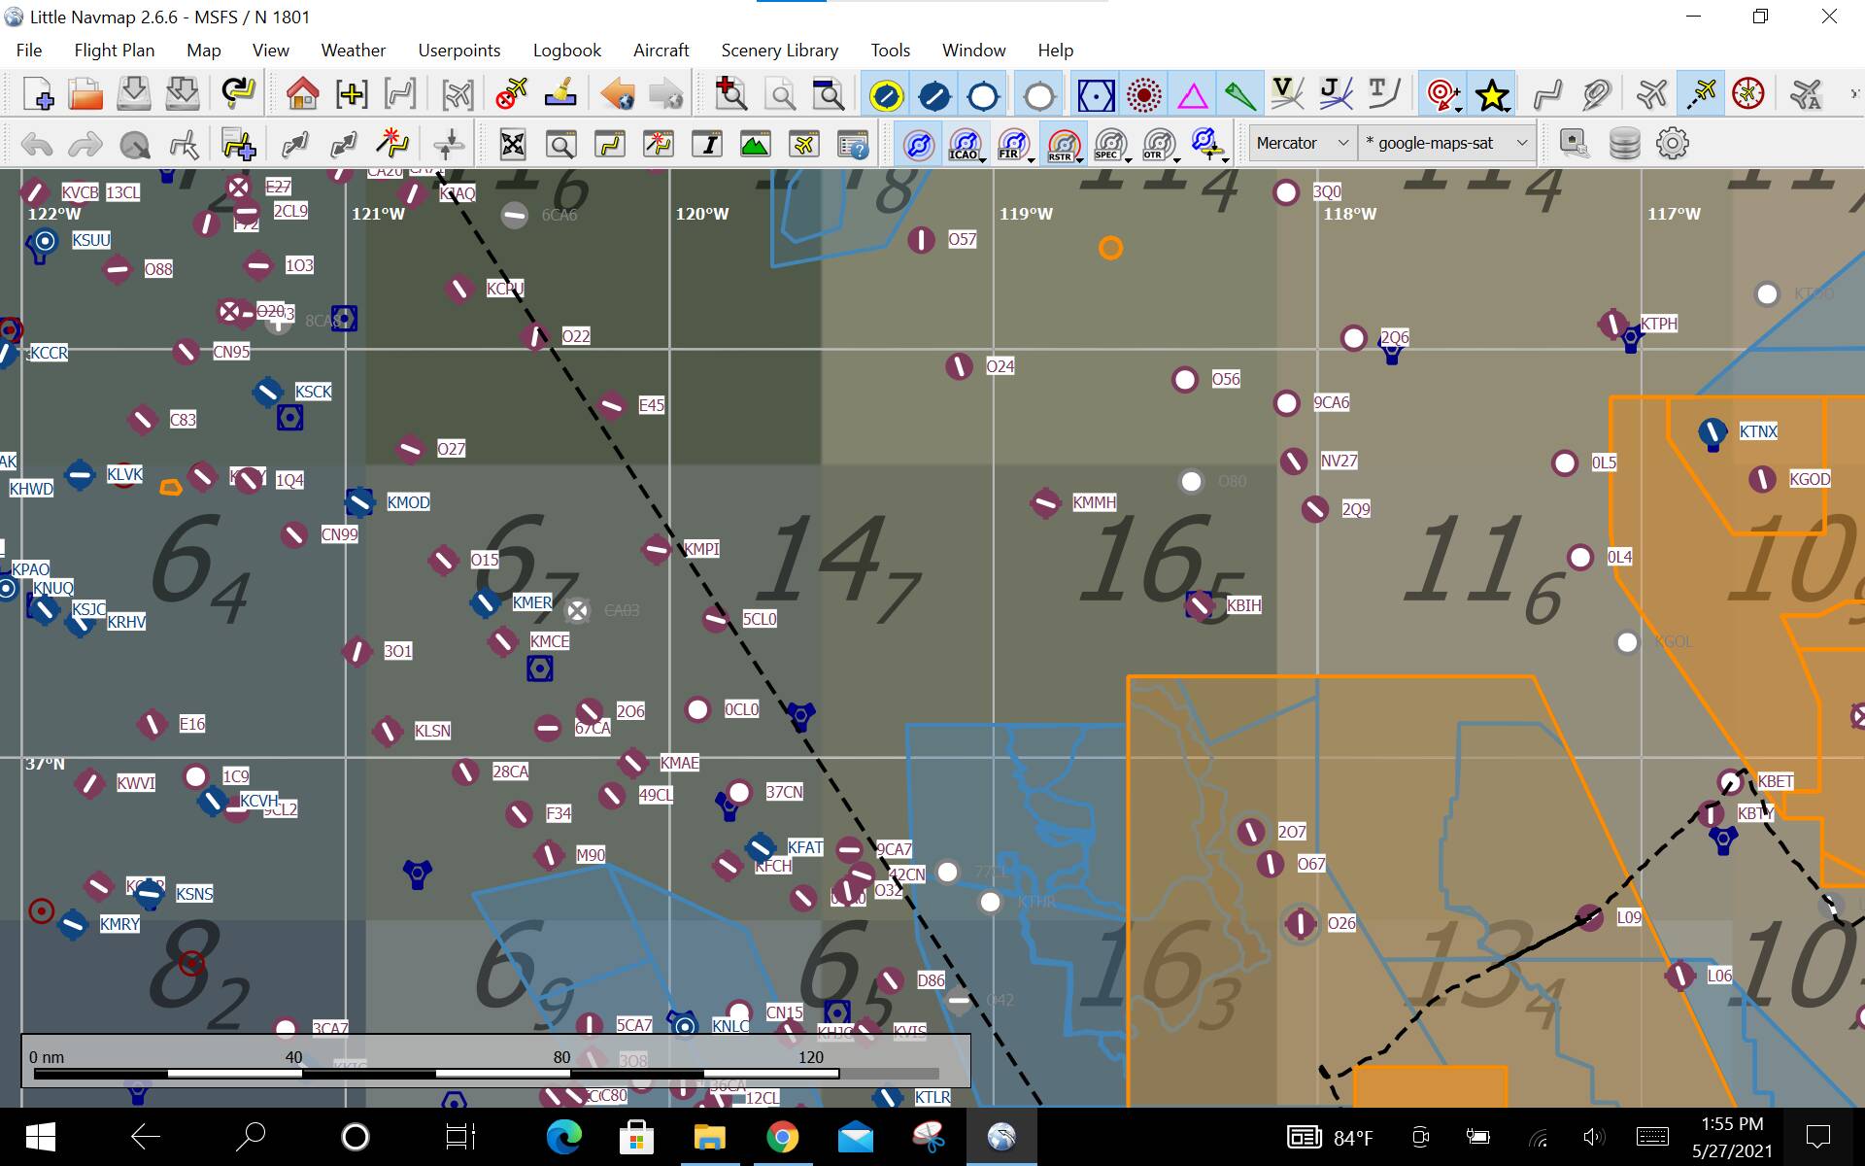Open the Scenery Library menu
Image resolution: width=1865 pixels, height=1166 pixels.
click(x=778, y=50)
